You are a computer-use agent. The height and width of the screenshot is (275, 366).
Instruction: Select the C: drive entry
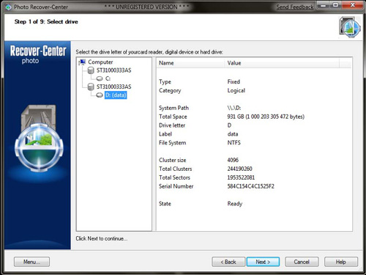coord(108,78)
